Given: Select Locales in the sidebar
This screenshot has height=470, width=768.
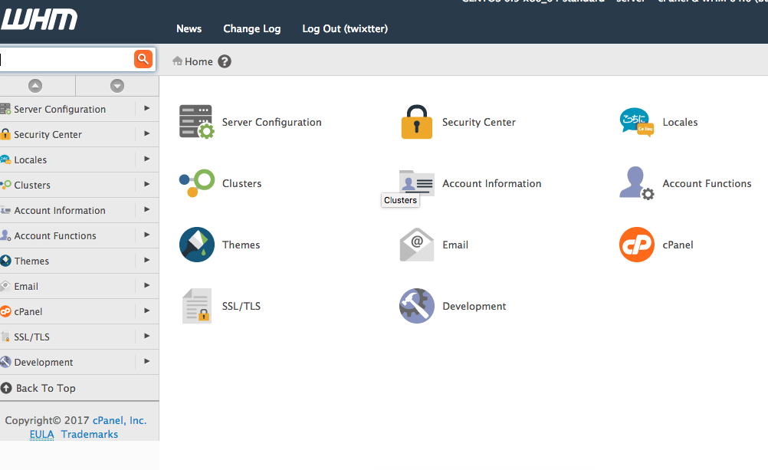Looking at the screenshot, I should pos(31,159).
